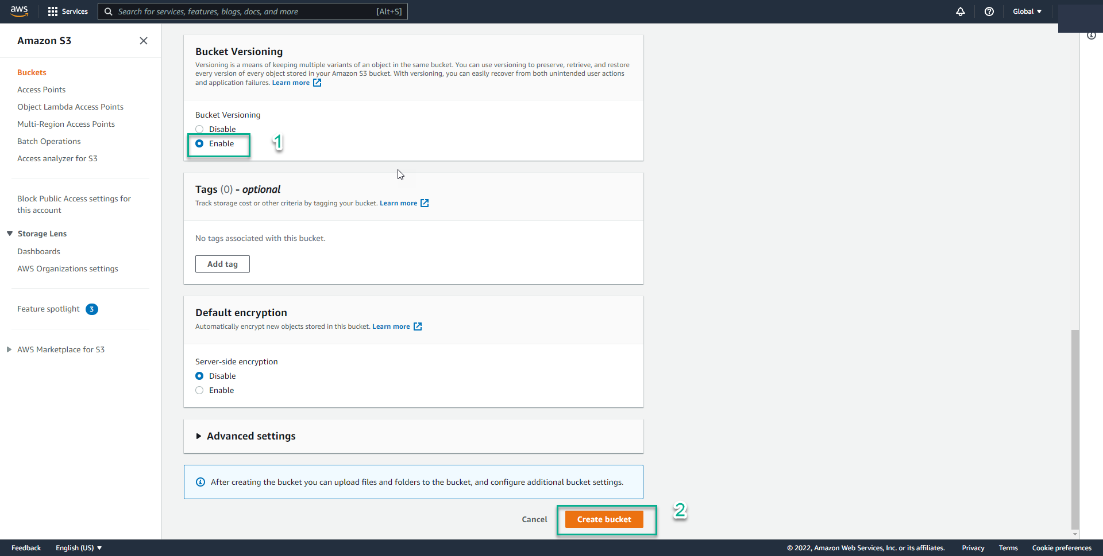Go to Batch Operations in sidebar

click(49, 141)
